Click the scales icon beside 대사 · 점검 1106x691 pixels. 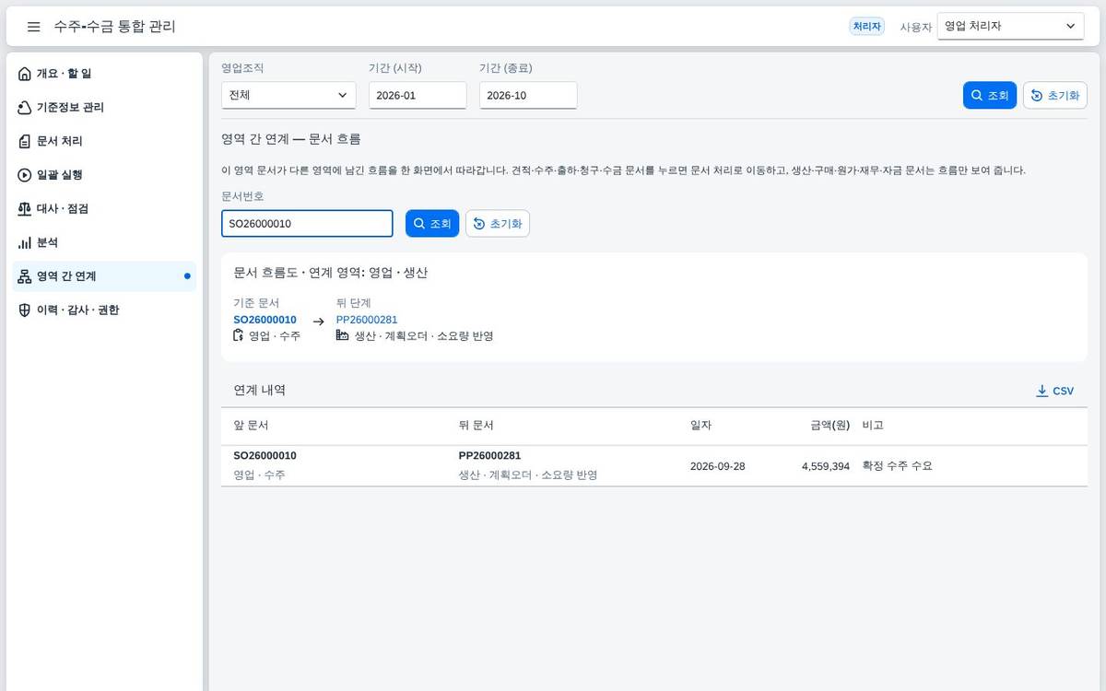pos(25,209)
